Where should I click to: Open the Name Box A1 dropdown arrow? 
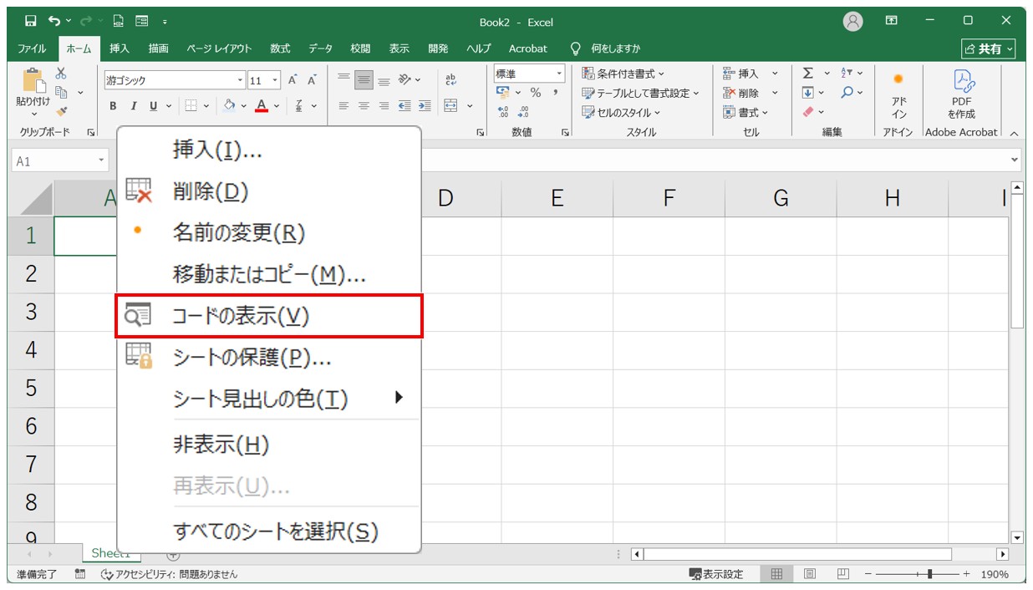(102, 160)
